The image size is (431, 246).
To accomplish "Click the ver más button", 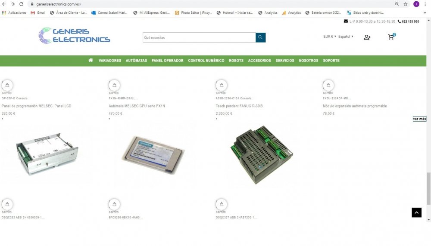I will 419,119.
